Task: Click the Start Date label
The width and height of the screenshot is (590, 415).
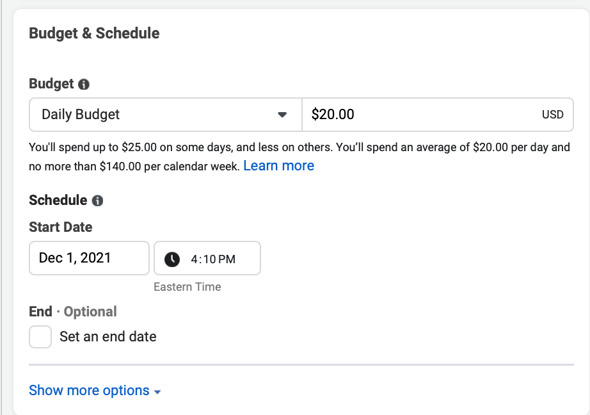Action: click(61, 227)
